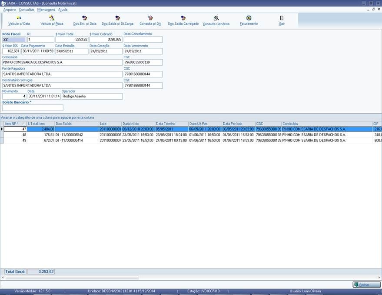Click the Data Emissão field

[72, 51]
